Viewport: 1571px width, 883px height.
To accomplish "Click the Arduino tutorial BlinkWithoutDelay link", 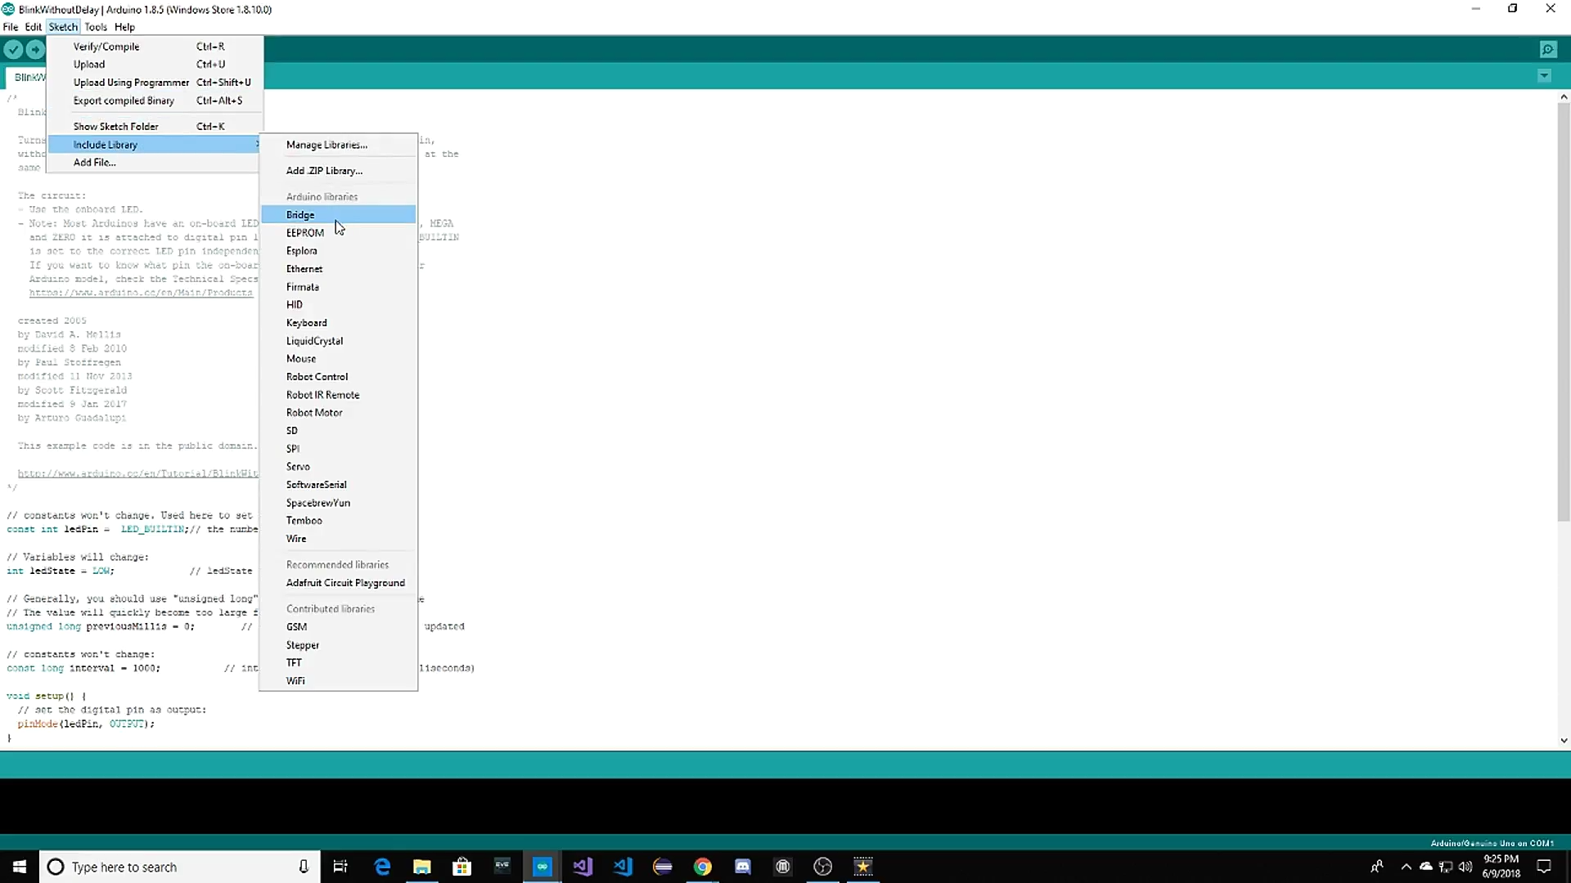I will pyautogui.click(x=137, y=474).
